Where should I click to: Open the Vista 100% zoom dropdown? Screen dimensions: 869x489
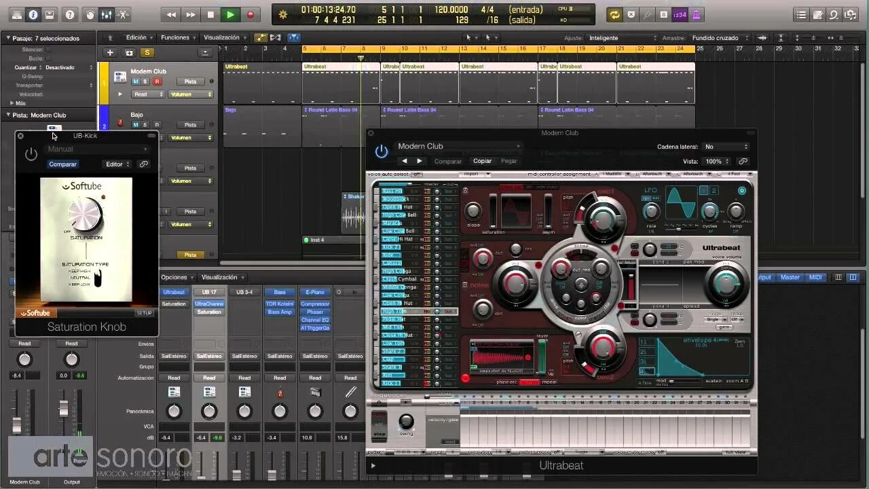(717, 162)
